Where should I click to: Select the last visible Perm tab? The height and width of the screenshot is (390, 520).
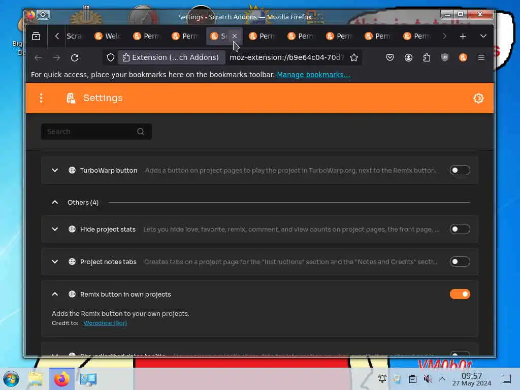417,36
